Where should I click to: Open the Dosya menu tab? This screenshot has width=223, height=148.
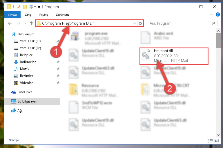pyautogui.click(x=12, y=15)
